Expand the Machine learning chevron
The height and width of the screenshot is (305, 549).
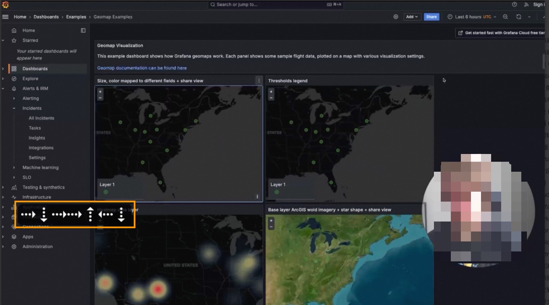pyautogui.click(x=14, y=168)
